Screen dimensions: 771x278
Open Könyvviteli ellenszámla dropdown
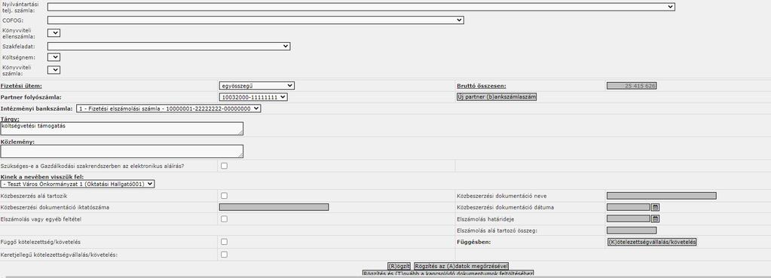pos(54,33)
